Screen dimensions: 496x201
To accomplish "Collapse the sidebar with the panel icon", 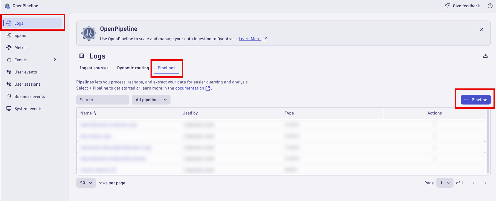I will [82, 56].
